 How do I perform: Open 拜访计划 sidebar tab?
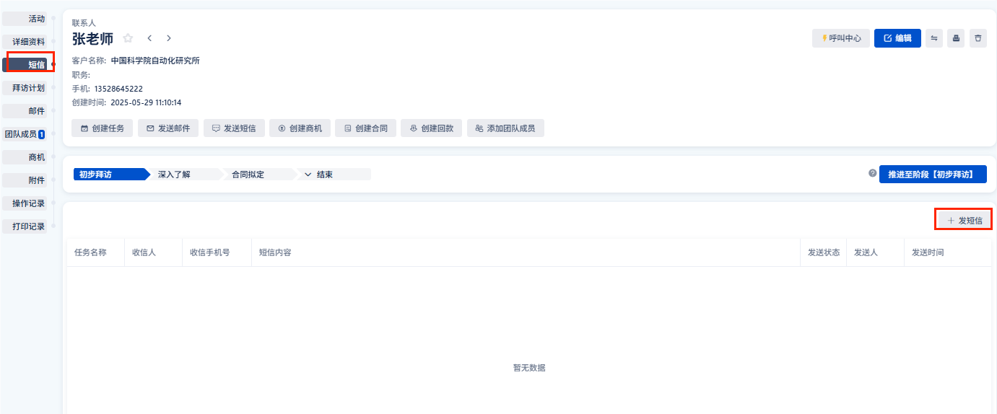pyautogui.click(x=25, y=88)
